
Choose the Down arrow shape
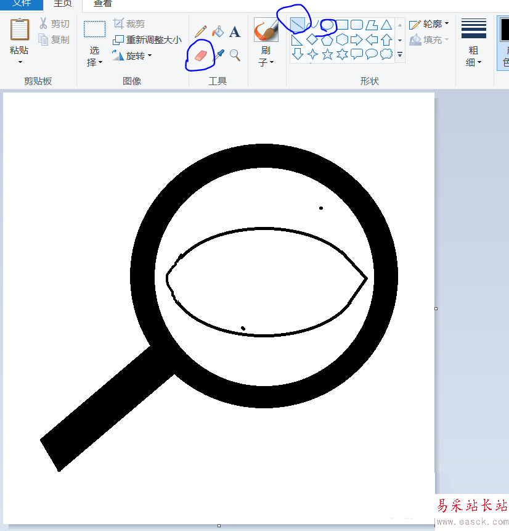pyautogui.click(x=298, y=54)
